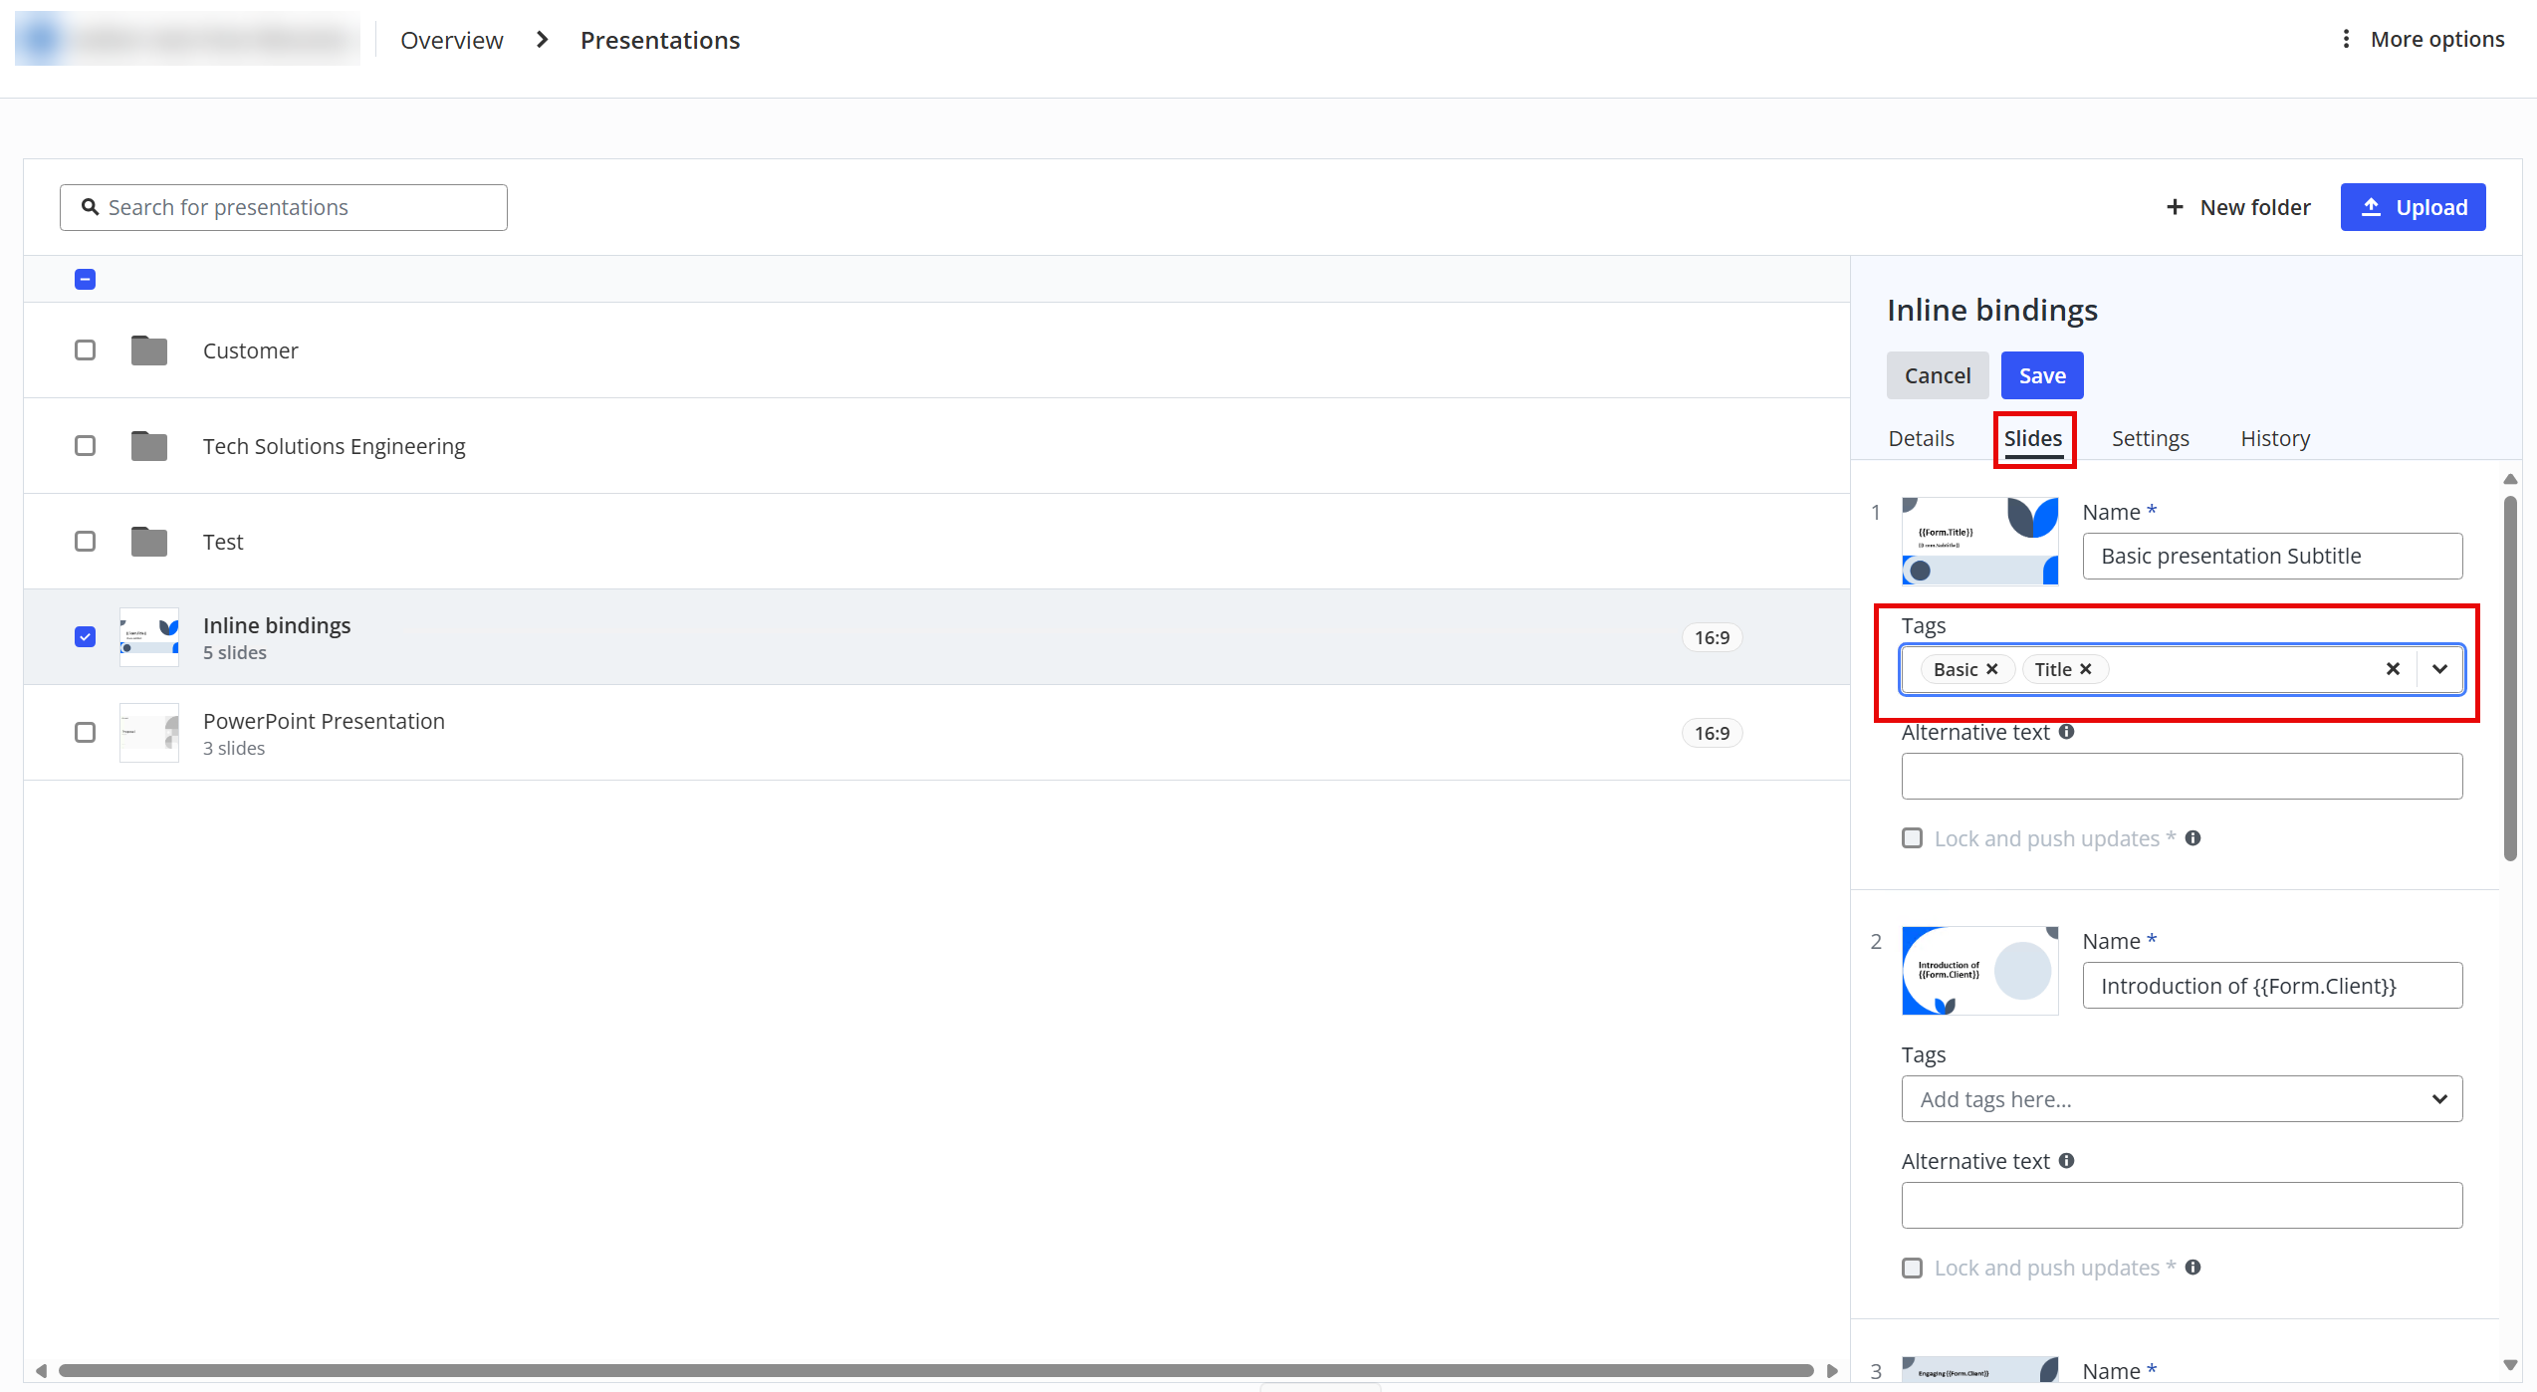Screen dimensions: 2537x1392
Task: Remove the Title tag
Action: pos(2085,669)
